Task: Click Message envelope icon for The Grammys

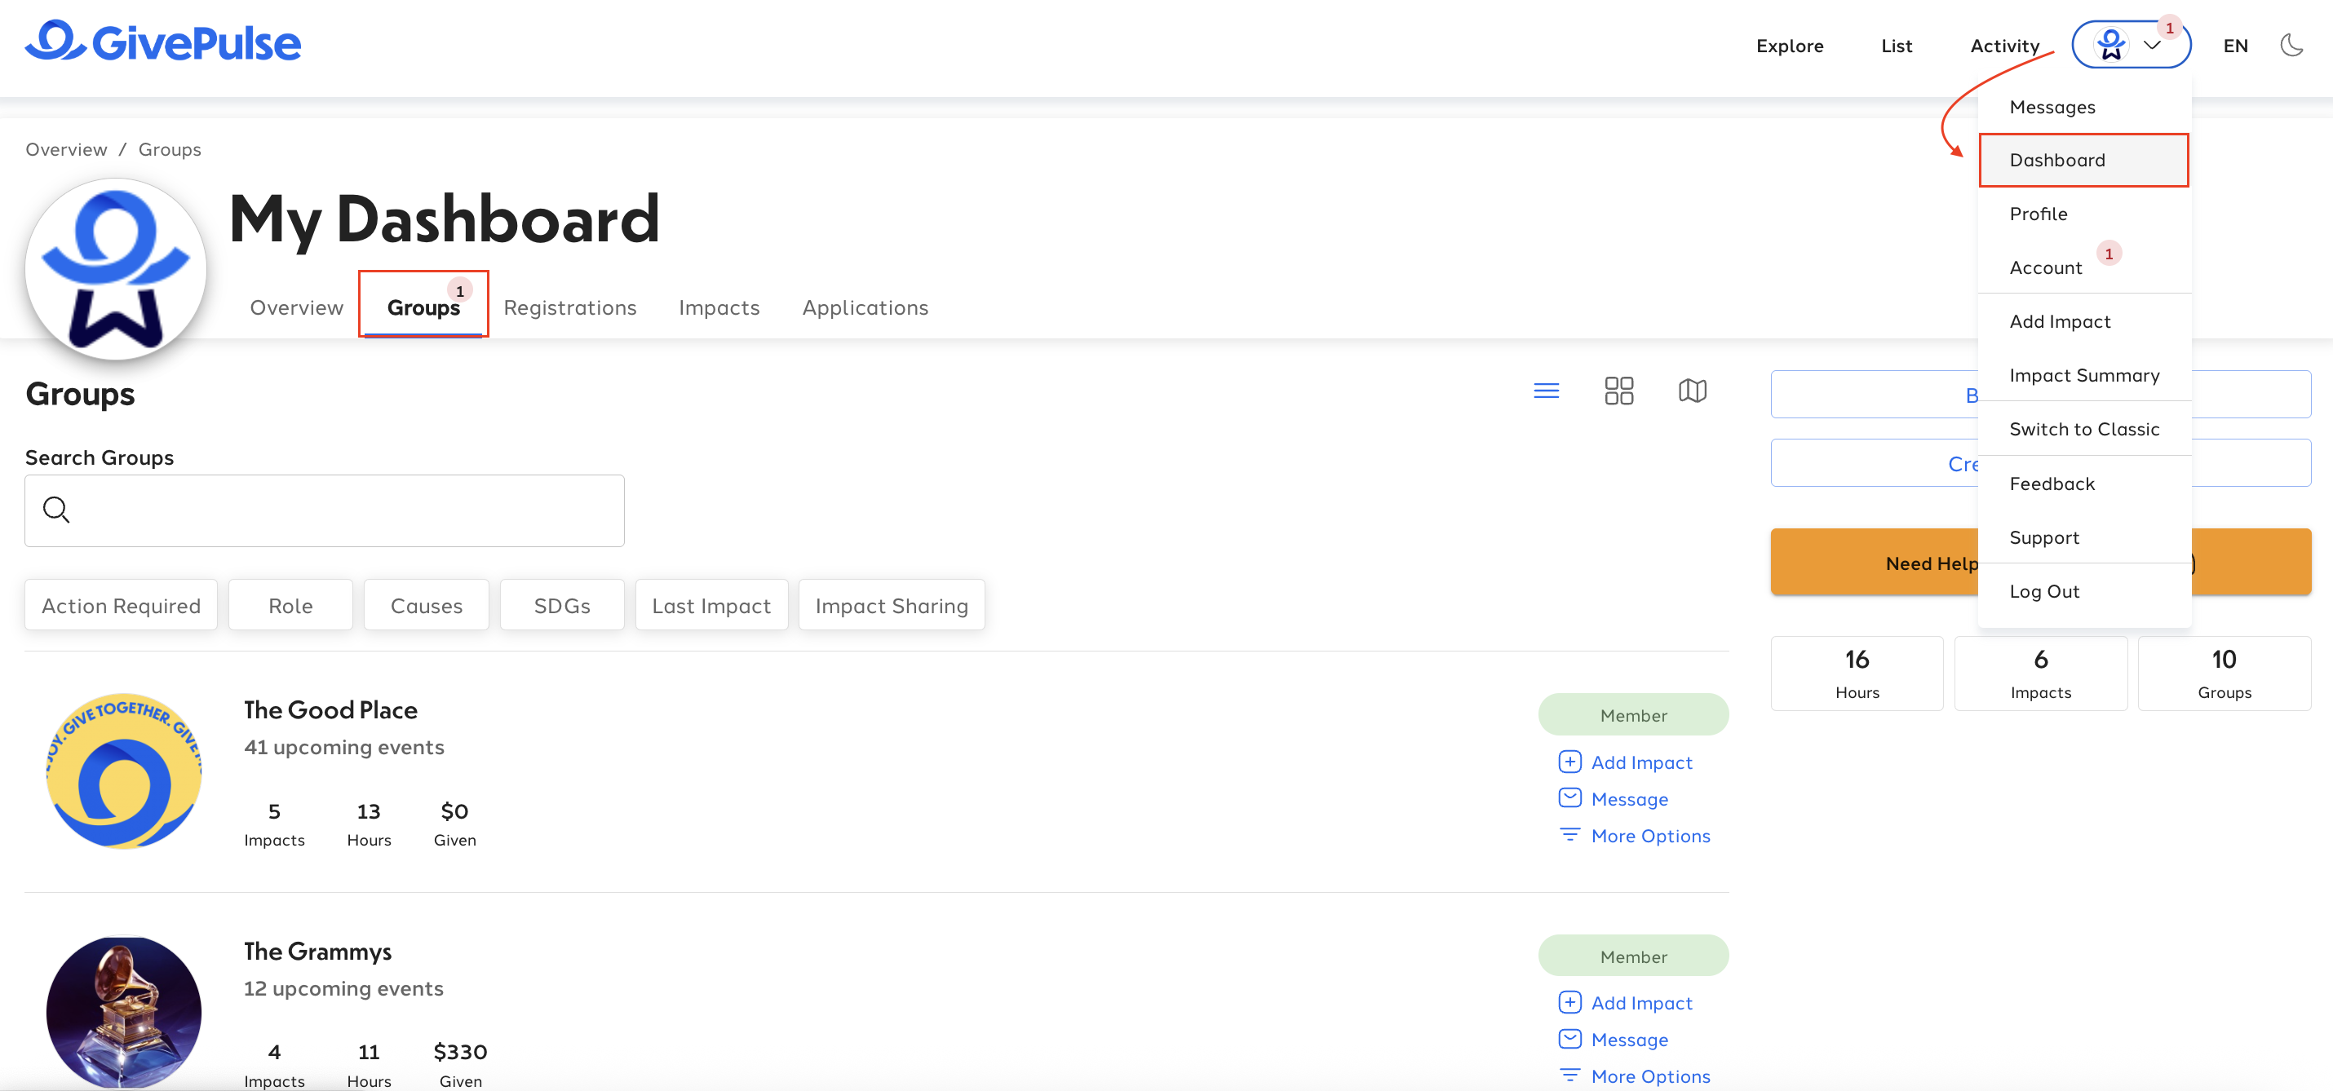Action: 1569,1039
